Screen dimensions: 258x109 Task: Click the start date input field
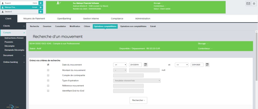pos(135,65)
